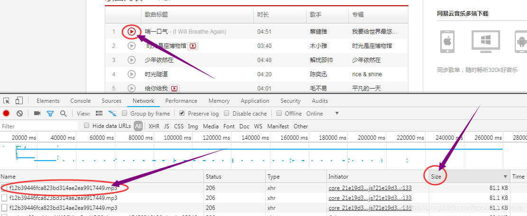Open artist link 蔡健雅

(319, 32)
